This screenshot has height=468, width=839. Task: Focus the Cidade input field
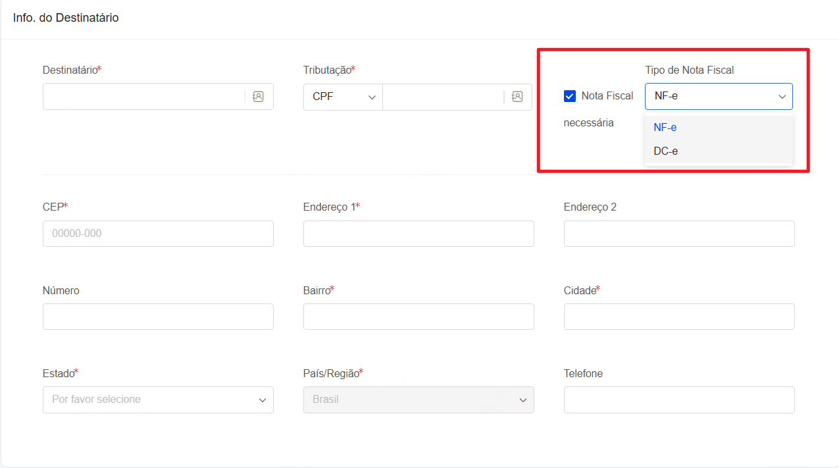point(679,317)
